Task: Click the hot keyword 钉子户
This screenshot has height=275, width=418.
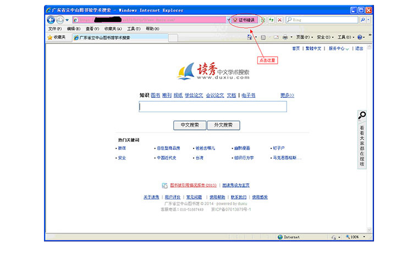Action: coord(279,148)
